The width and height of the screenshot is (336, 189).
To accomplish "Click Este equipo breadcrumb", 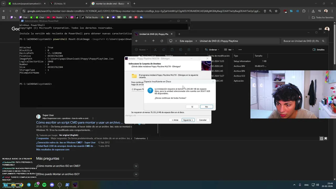I will point(186,41).
